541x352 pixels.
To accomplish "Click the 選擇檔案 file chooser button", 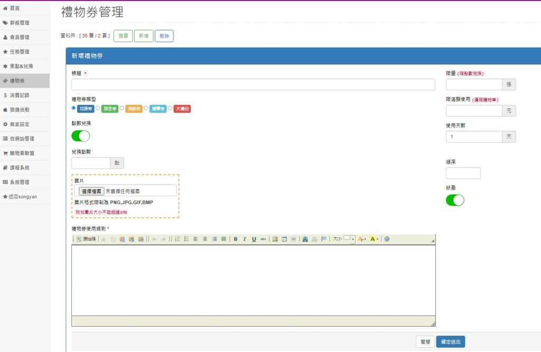I will (91, 191).
